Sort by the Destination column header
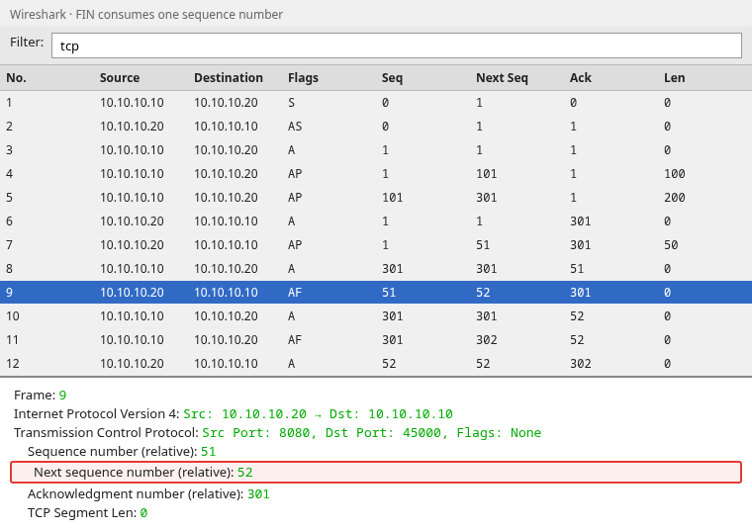Image resolution: width=752 pixels, height=530 pixels. point(229,78)
